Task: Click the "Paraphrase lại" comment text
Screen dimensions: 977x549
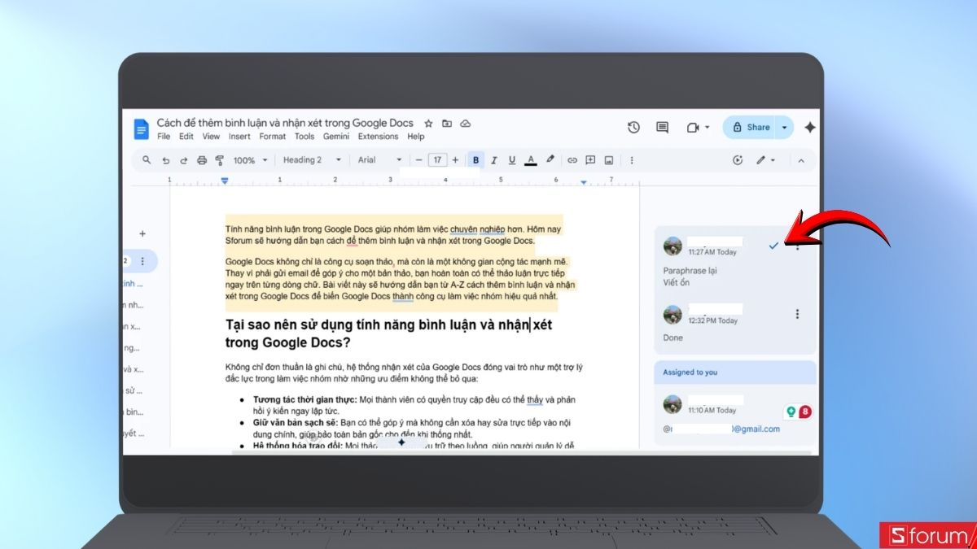Action: click(x=688, y=271)
